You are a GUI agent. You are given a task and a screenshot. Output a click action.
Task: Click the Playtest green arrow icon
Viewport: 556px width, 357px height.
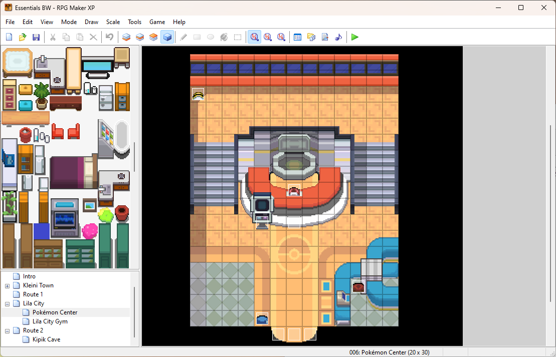(355, 37)
